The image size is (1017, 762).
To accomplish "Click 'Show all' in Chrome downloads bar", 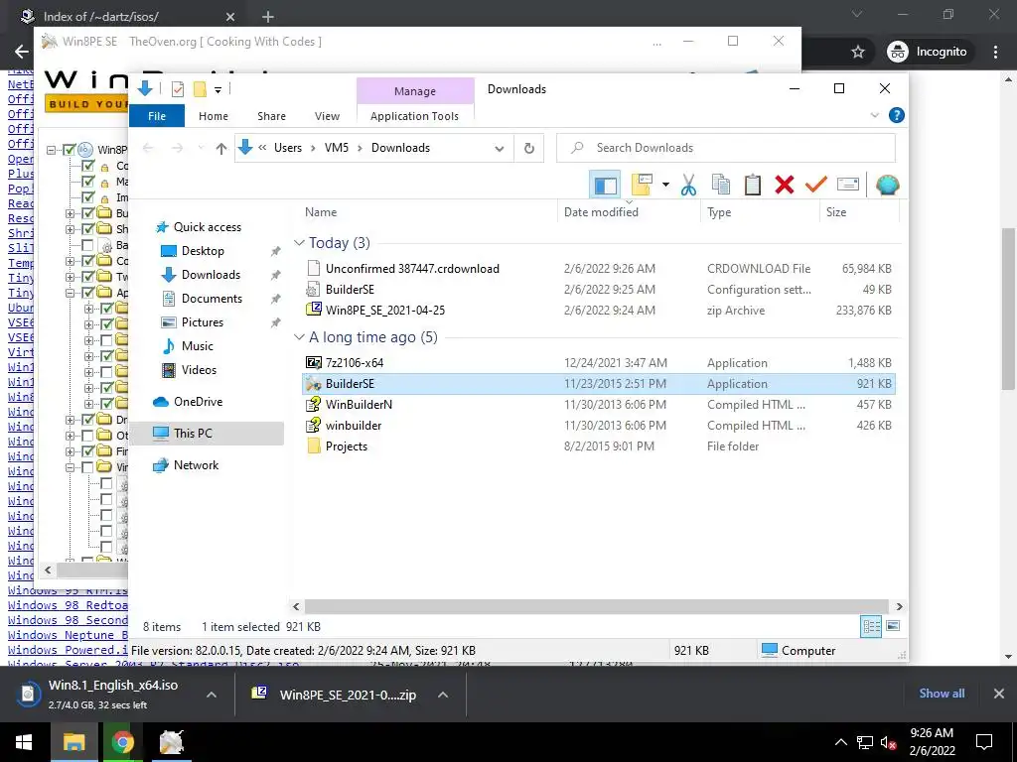I will pyautogui.click(x=942, y=694).
